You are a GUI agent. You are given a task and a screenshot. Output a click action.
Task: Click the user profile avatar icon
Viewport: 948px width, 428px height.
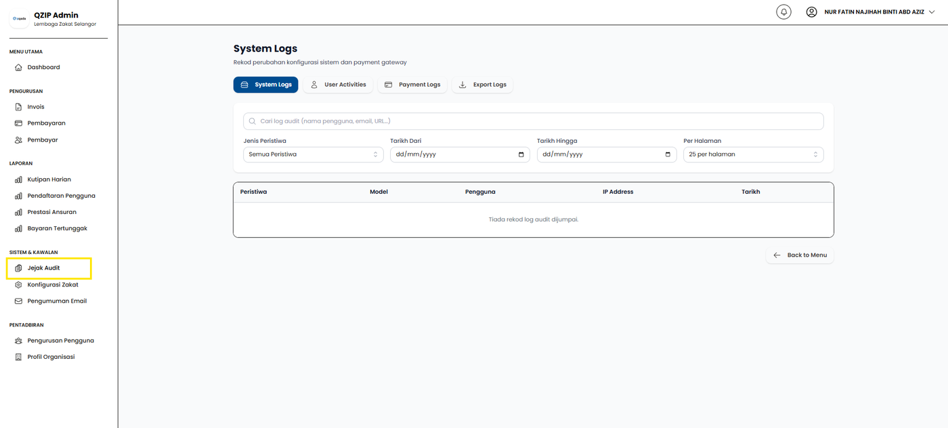click(811, 12)
